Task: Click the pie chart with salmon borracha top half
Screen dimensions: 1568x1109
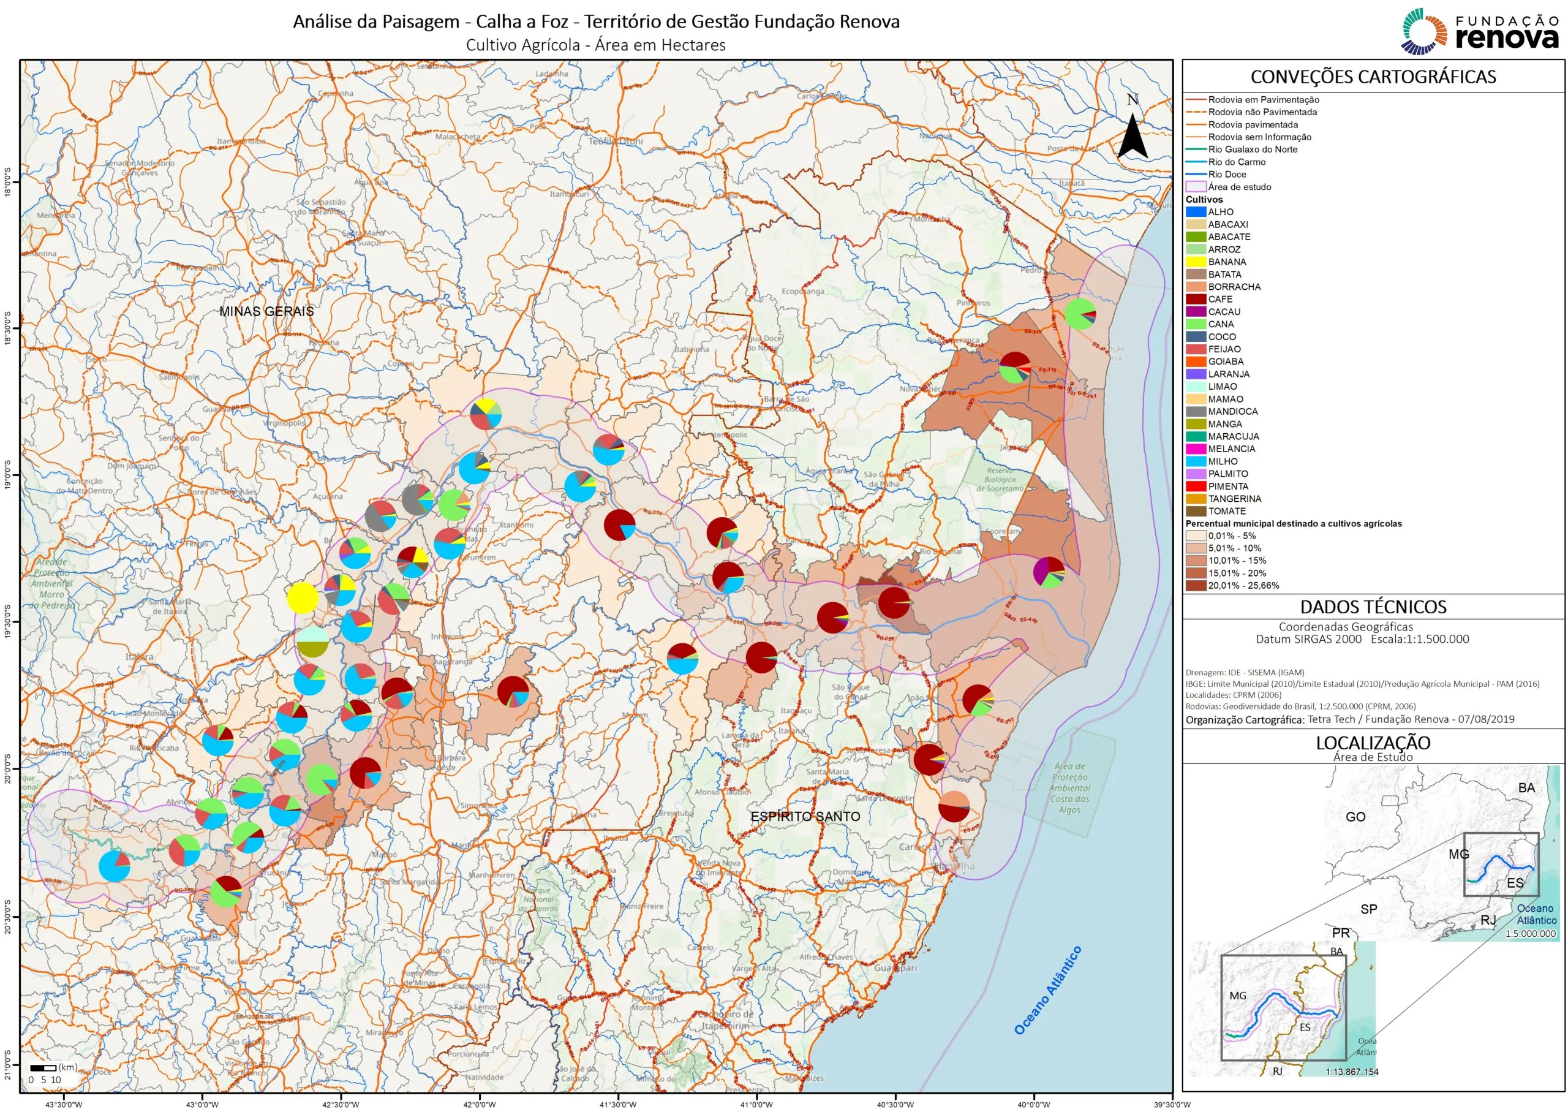Action: tap(954, 807)
